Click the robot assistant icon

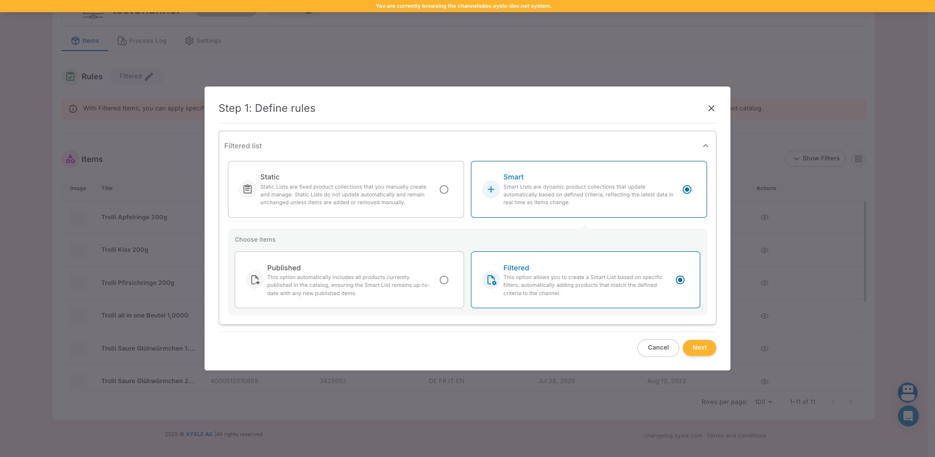pos(908,392)
